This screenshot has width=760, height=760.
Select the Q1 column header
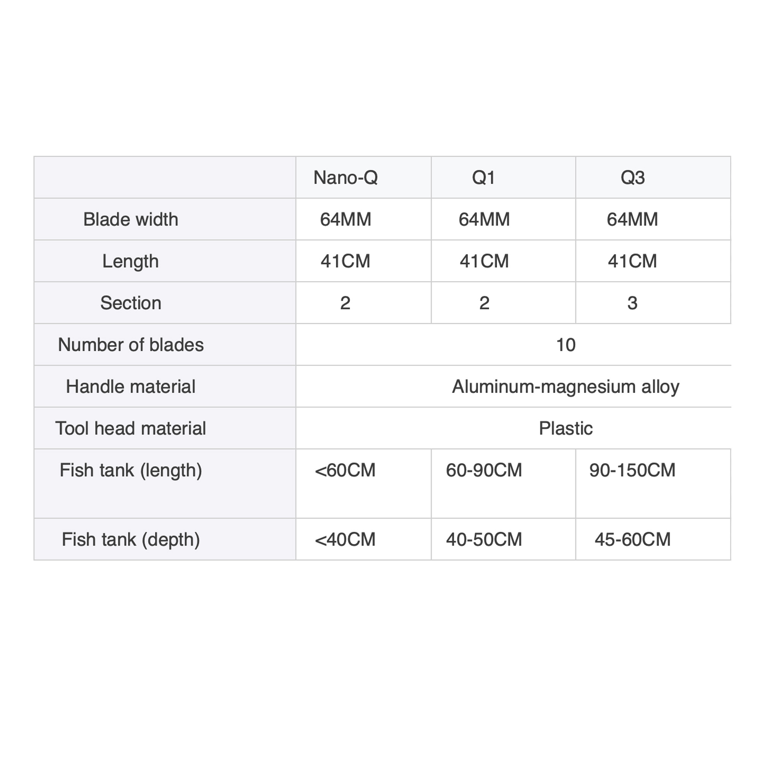483,177
